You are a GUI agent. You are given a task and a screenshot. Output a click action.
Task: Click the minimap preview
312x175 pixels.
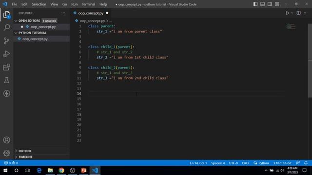tap(291, 26)
